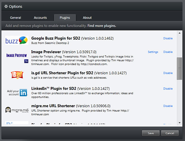Viewport: 185px width, 141px height.
Task: Follow the Find more plugins link
Action: coord(102,26)
